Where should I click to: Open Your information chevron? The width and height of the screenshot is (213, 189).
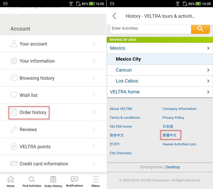[x=94, y=61]
